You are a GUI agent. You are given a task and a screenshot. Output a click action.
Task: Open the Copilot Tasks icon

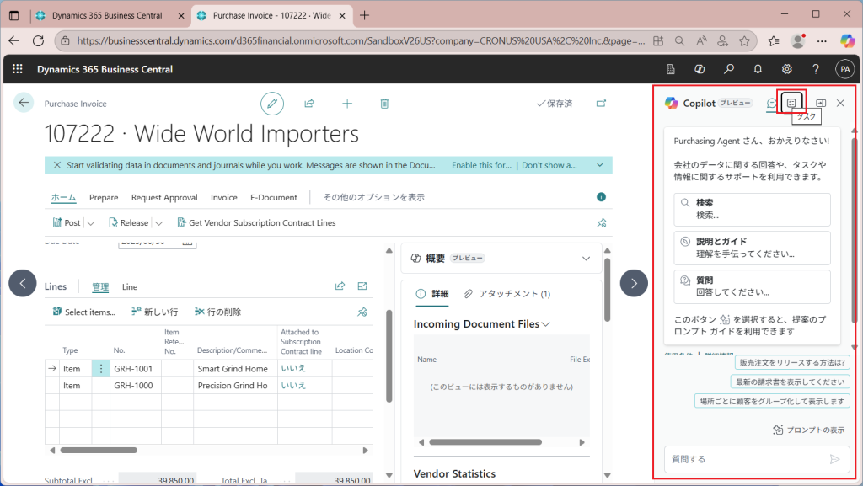[791, 103]
